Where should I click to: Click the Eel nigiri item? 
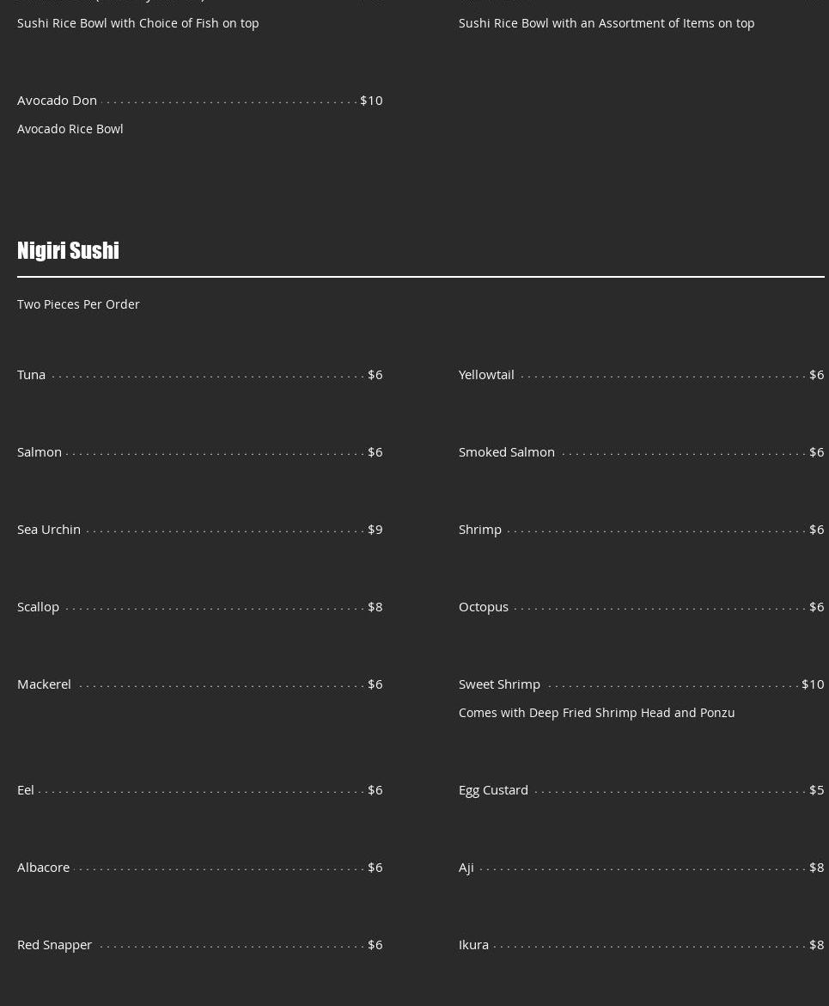click(26, 789)
